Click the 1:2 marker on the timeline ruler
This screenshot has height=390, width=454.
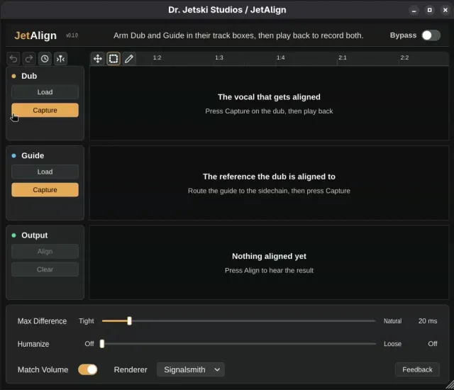pyautogui.click(x=157, y=57)
